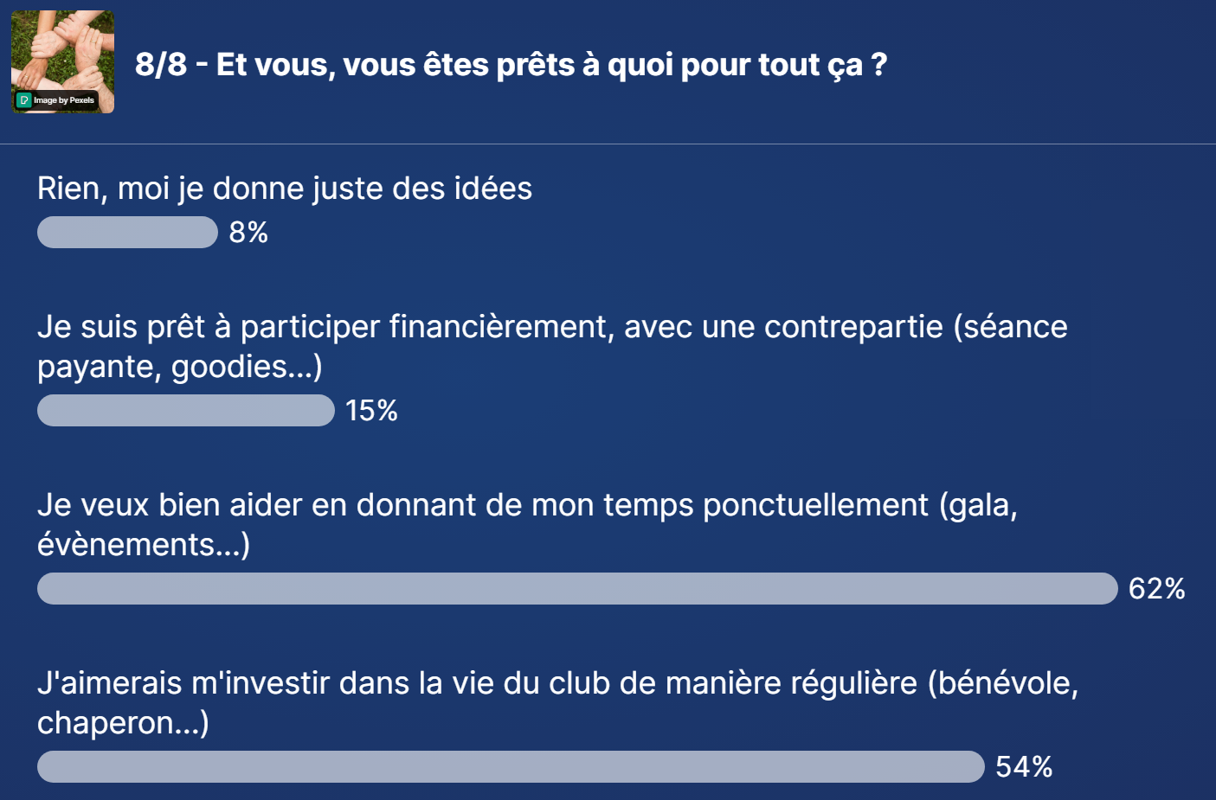Select option 'Je suis prêt à participer financièrement'
The height and width of the screenshot is (800, 1216).
(x=552, y=347)
